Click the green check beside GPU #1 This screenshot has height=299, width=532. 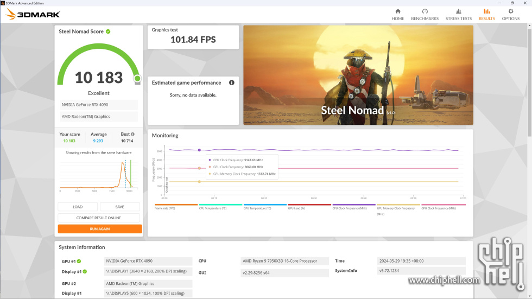(79, 262)
